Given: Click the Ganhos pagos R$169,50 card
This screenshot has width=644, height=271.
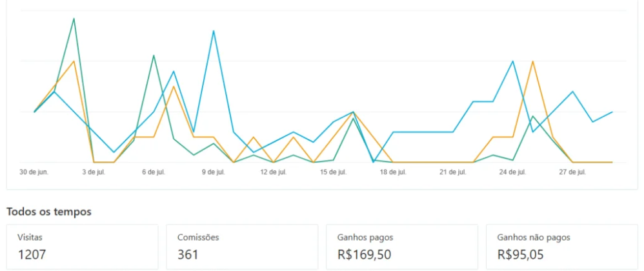Looking at the screenshot, I should 402,246.
